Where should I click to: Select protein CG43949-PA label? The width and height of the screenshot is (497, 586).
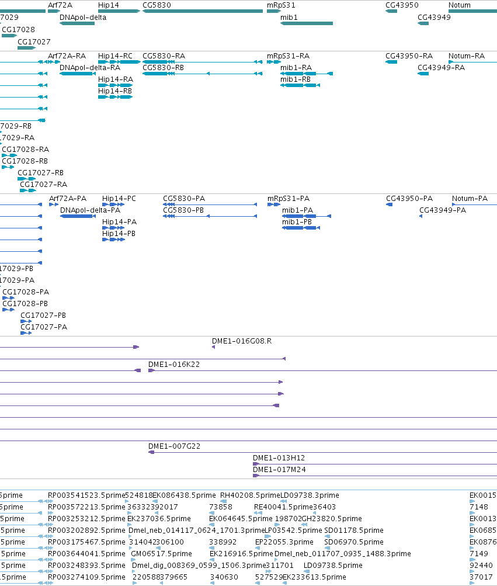pos(443,210)
